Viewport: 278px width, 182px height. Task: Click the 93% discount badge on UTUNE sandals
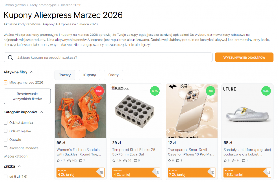[x=266, y=91]
